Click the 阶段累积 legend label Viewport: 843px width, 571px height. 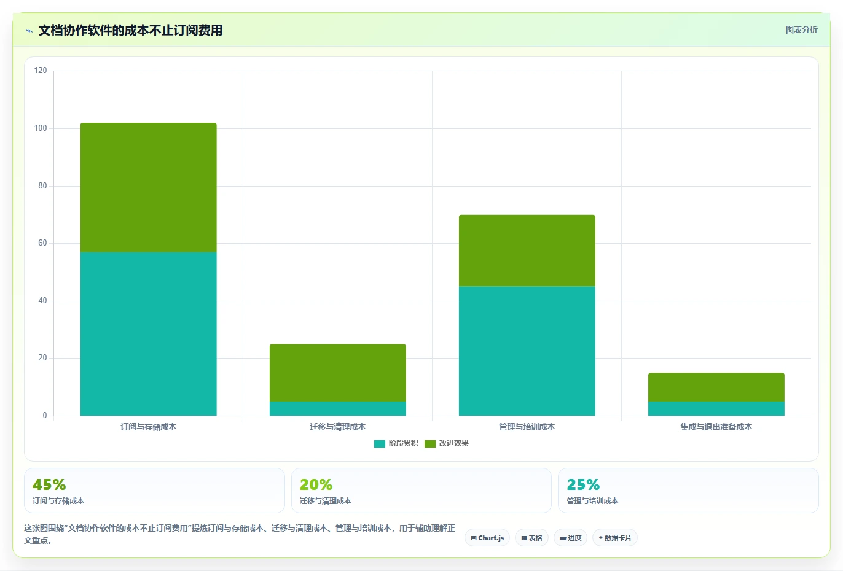(x=403, y=443)
